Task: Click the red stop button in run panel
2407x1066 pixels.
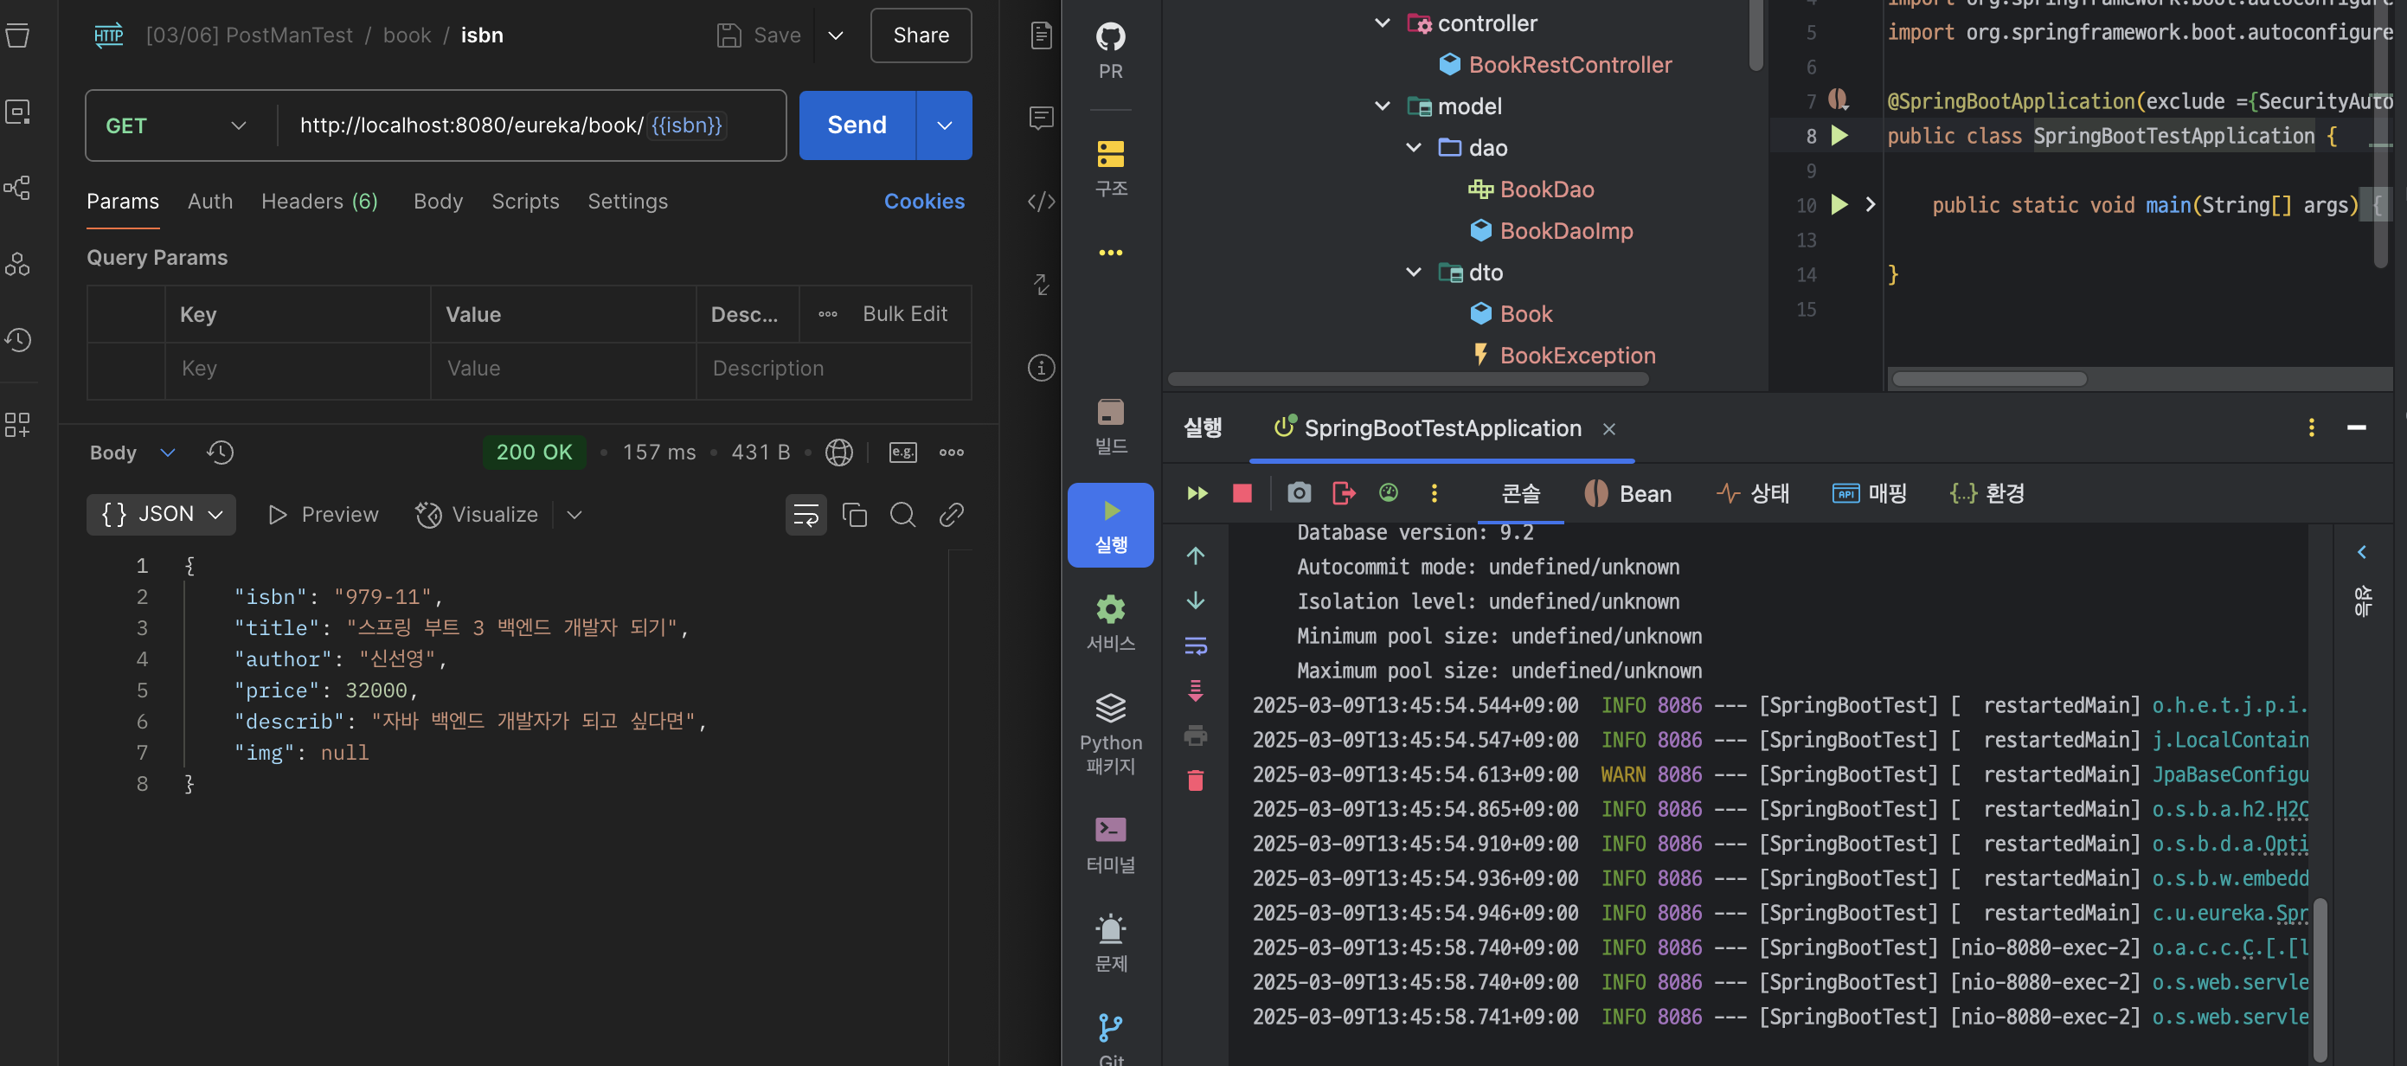Action: [1242, 493]
